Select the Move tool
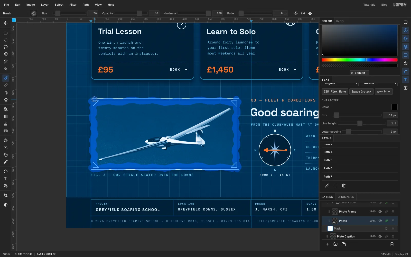Screen dimensions: 411x257 pyautogui.click(x=6, y=23)
